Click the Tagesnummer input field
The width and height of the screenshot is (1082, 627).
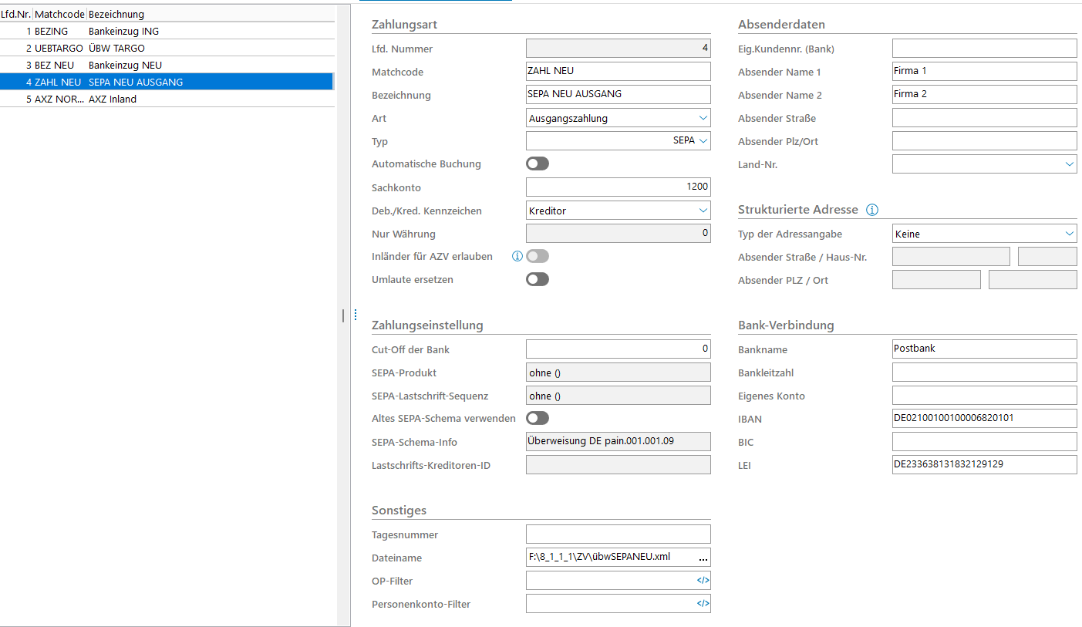tap(618, 534)
